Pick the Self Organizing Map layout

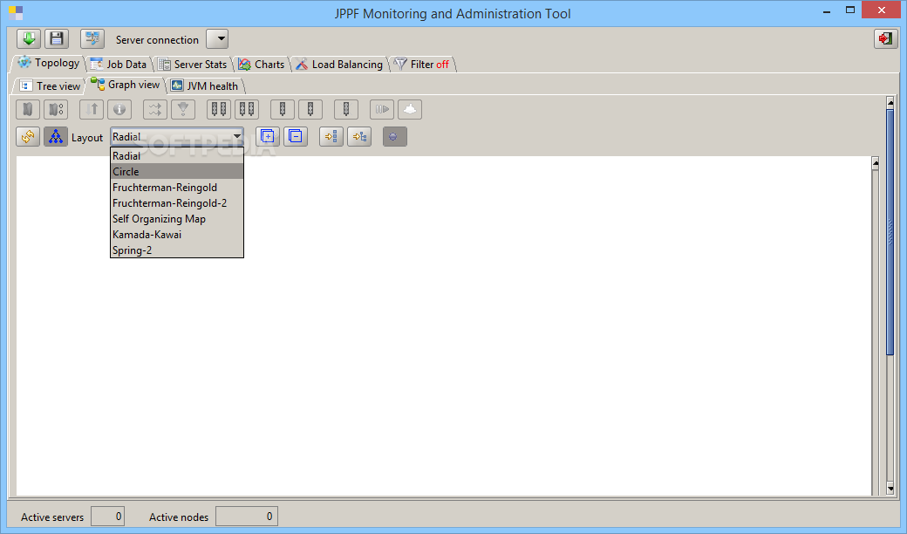[177, 218]
